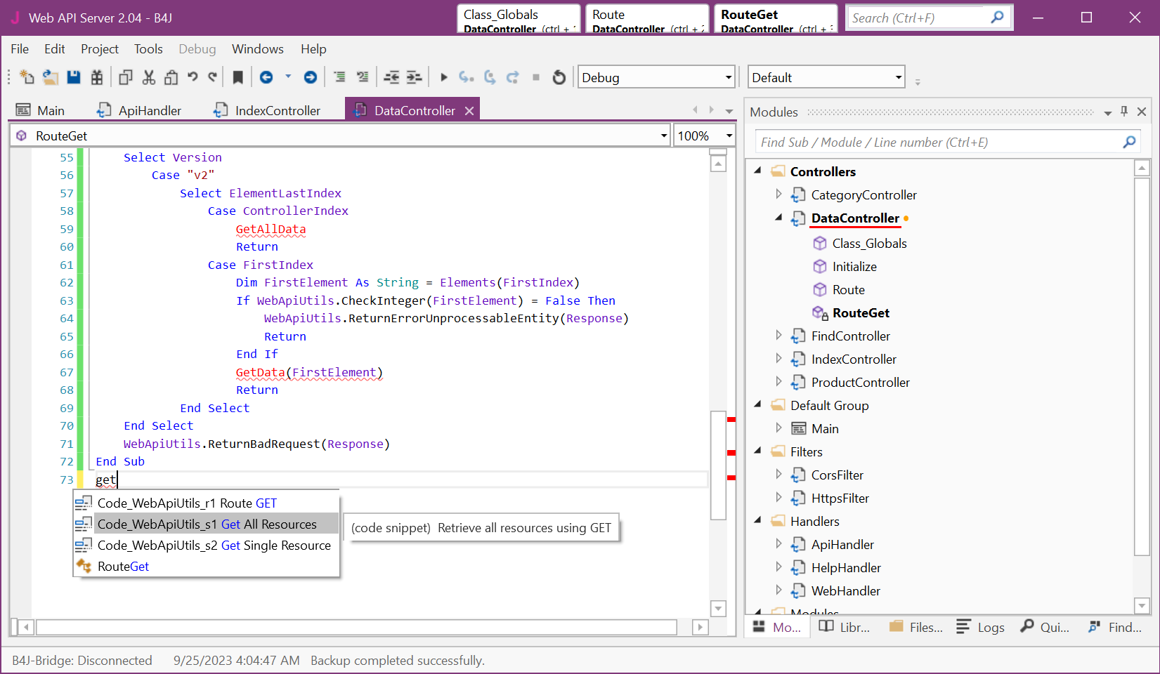1160x674 pixels.
Task: Click the Navigate Backward arrow icon
Action: pos(266,77)
